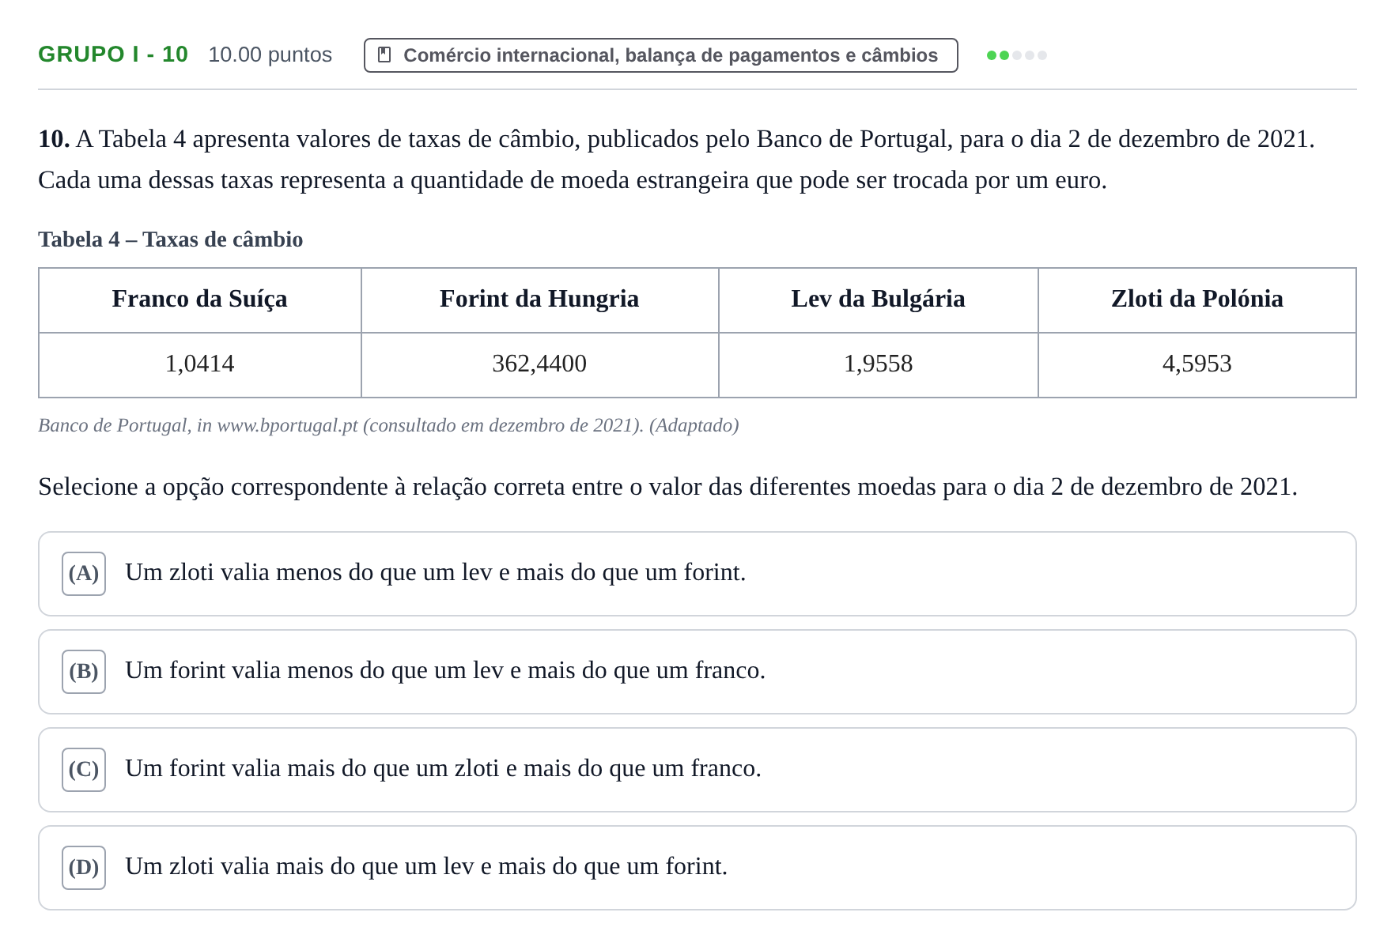Click the Franco da Suíça column header
This screenshot has height=950, width=1395.
click(200, 300)
